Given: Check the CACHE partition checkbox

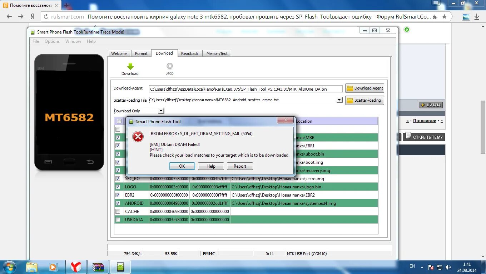Looking at the screenshot, I should pyautogui.click(x=118, y=211).
